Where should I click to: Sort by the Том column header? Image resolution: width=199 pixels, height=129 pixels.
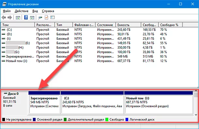coord(18,25)
